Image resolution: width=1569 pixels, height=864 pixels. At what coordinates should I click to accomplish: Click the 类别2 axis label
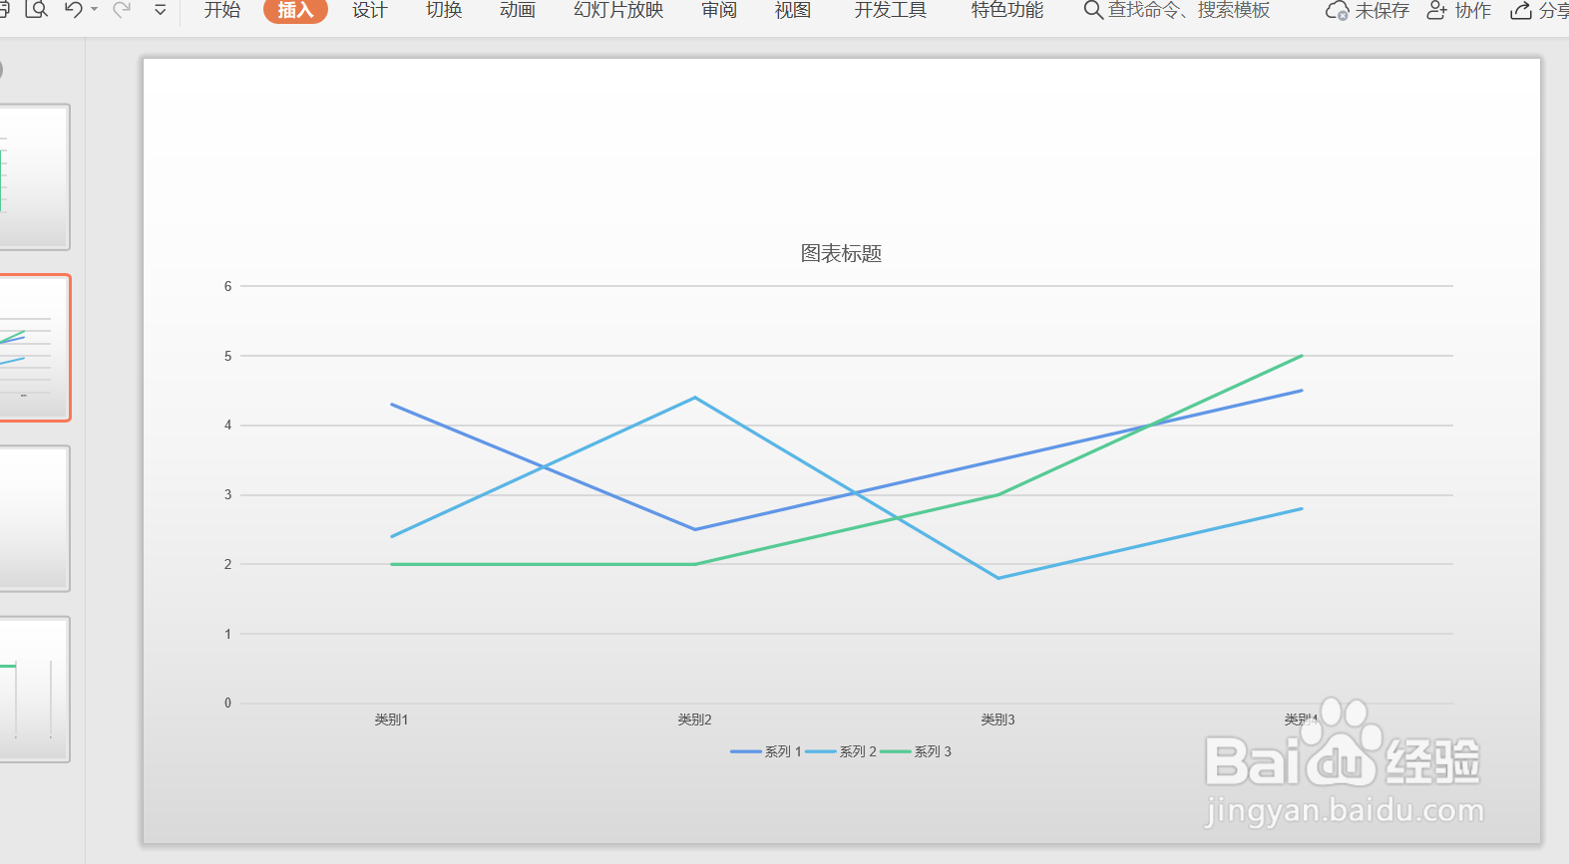point(694,720)
